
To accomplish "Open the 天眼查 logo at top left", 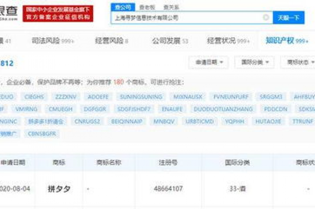I will [x=9, y=14].
